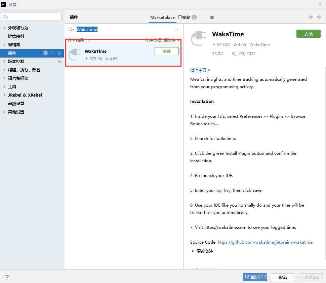Expand the JRebel & XRebel group
This screenshot has width=326, height=283.
(x=4, y=95)
